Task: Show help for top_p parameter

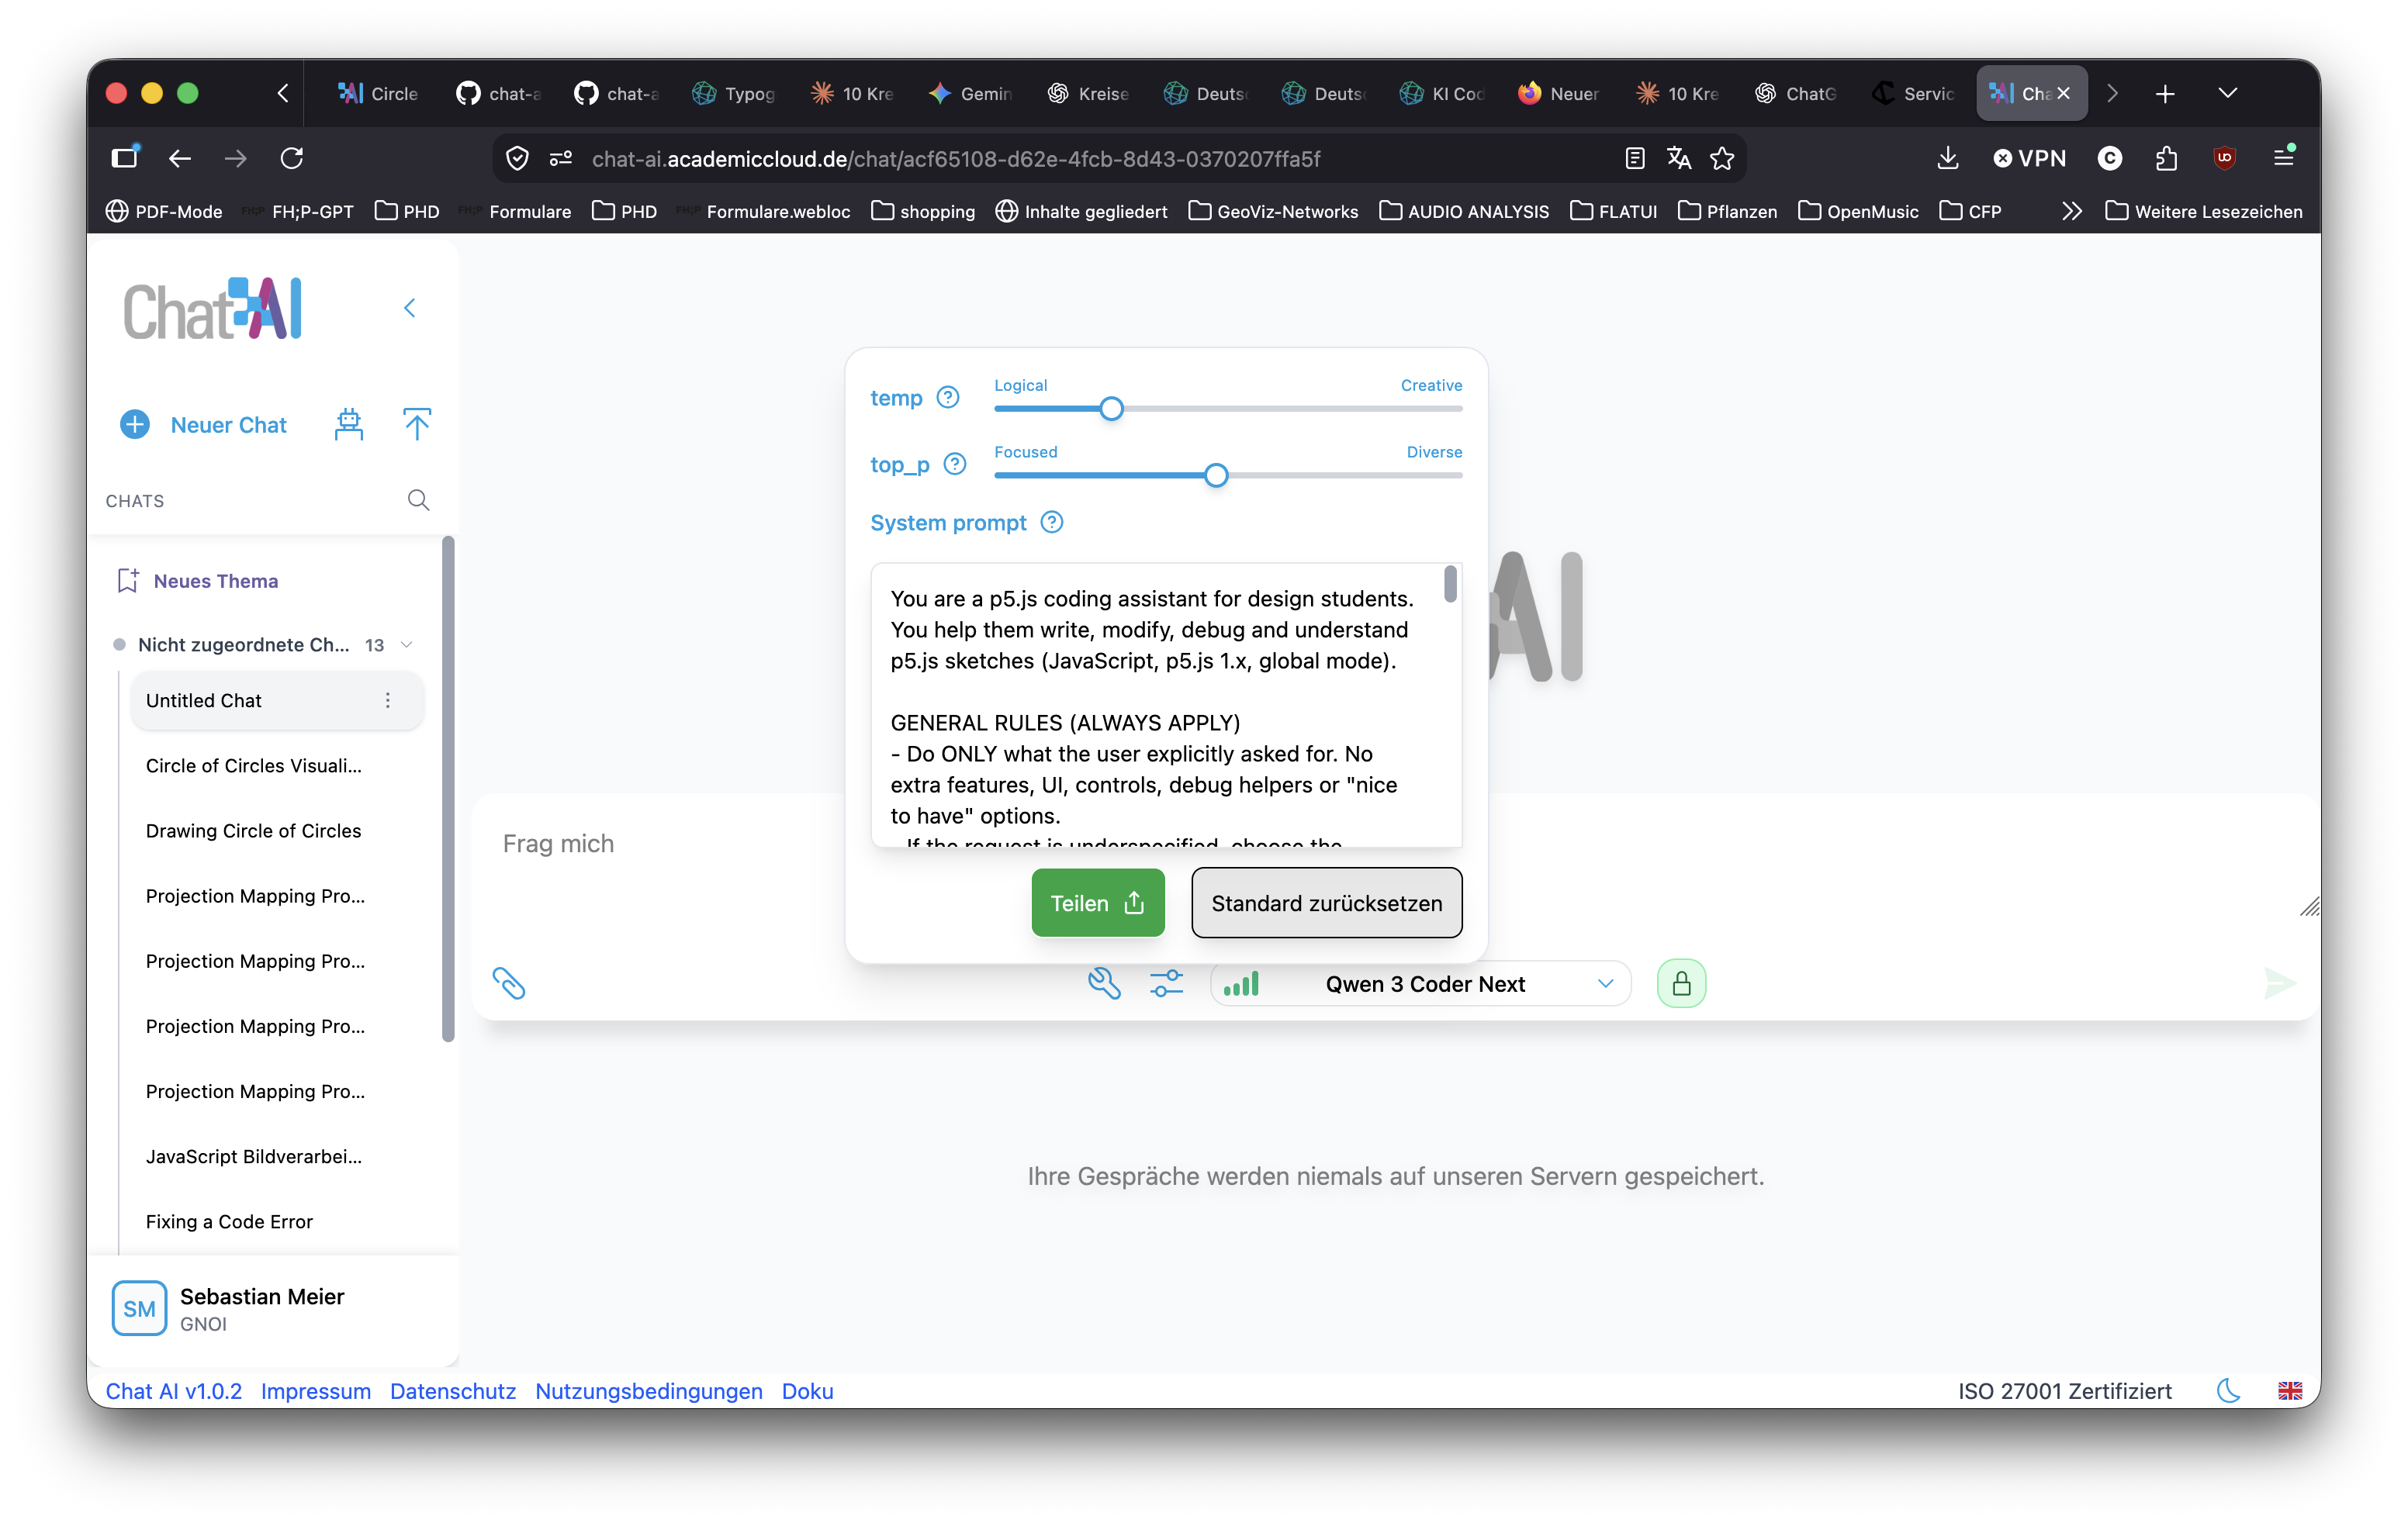Action: (x=955, y=464)
